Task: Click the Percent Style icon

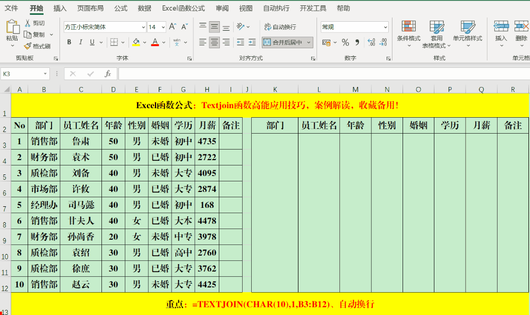Action: click(345, 43)
